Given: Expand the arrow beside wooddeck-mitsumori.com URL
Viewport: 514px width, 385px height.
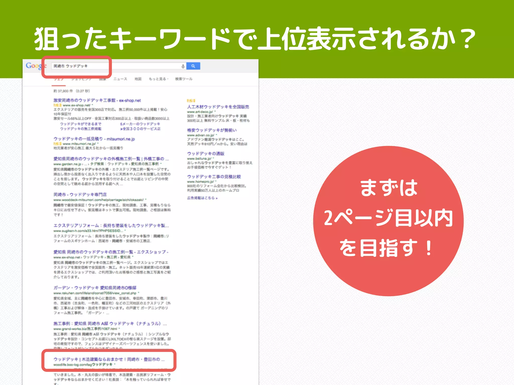Looking at the screenshot, I should pos(146,200).
